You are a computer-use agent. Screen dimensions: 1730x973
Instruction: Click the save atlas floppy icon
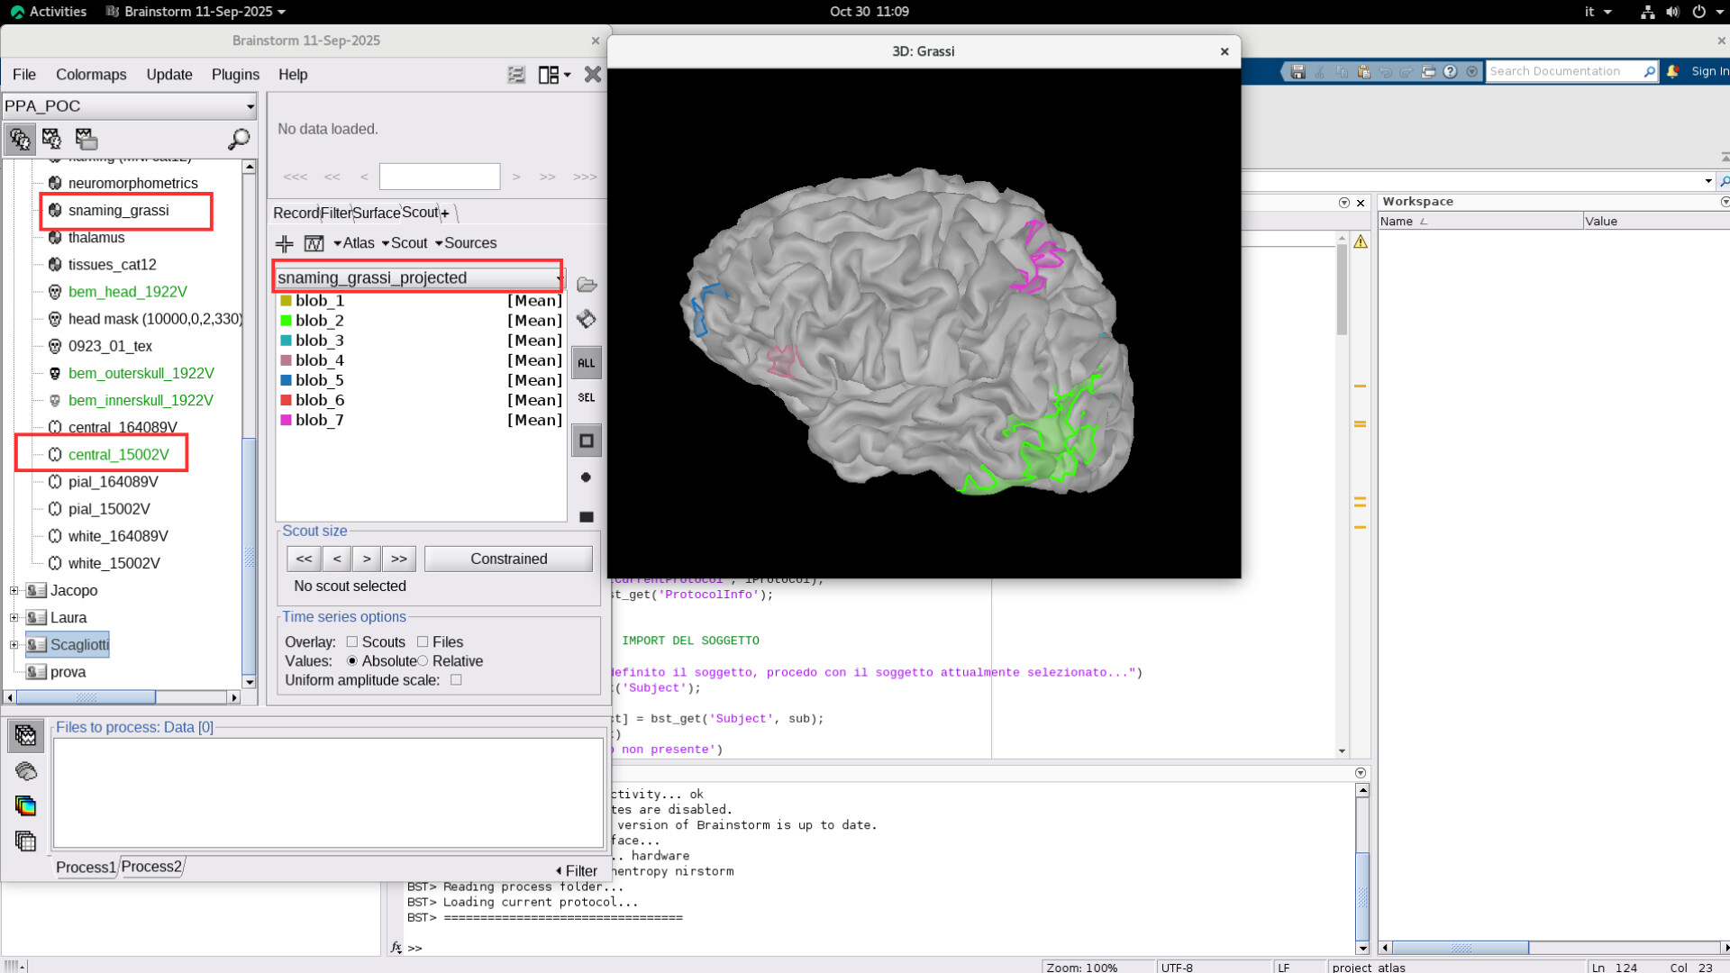[x=587, y=319]
